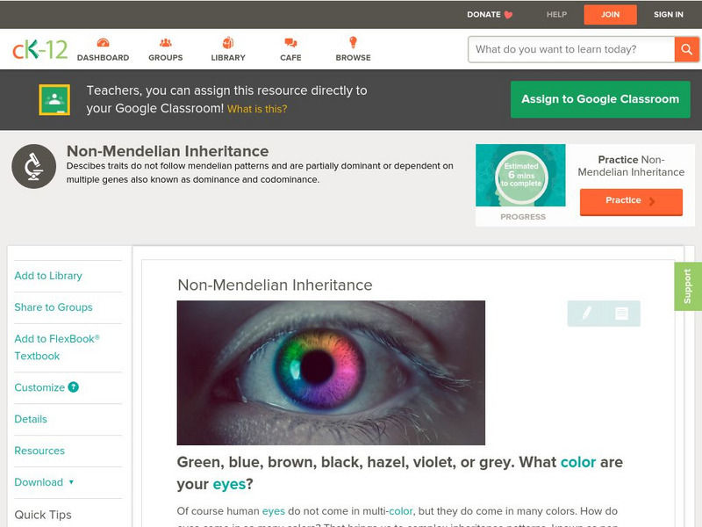
Task: Click the rainbow eye image
Action: coord(331,372)
